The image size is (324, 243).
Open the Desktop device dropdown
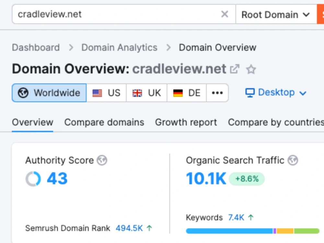click(x=276, y=92)
